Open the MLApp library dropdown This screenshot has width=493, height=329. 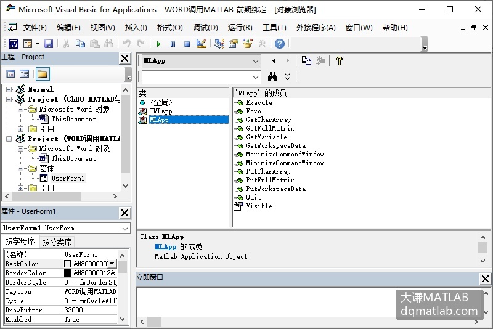(x=256, y=61)
